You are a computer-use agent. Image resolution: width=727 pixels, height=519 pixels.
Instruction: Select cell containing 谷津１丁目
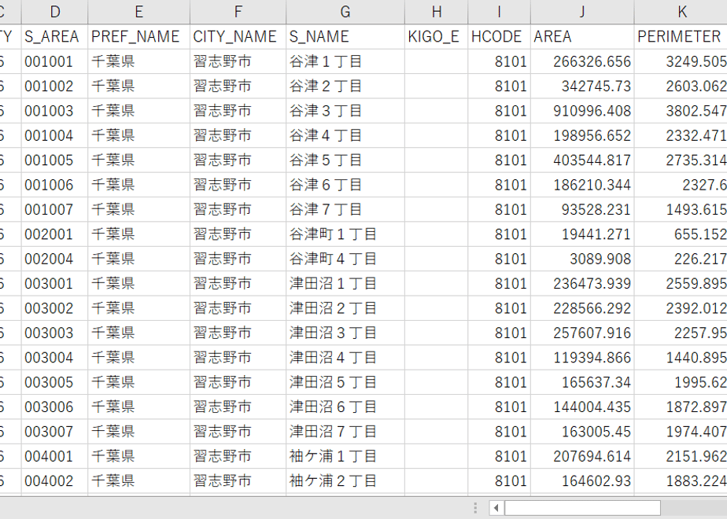345,61
